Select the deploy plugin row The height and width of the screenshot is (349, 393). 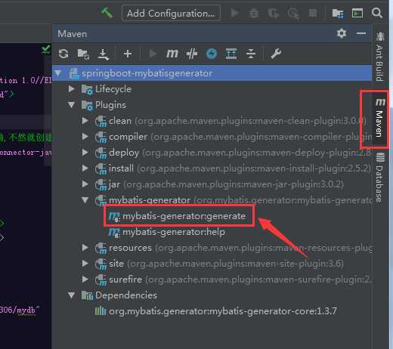tap(234, 153)
